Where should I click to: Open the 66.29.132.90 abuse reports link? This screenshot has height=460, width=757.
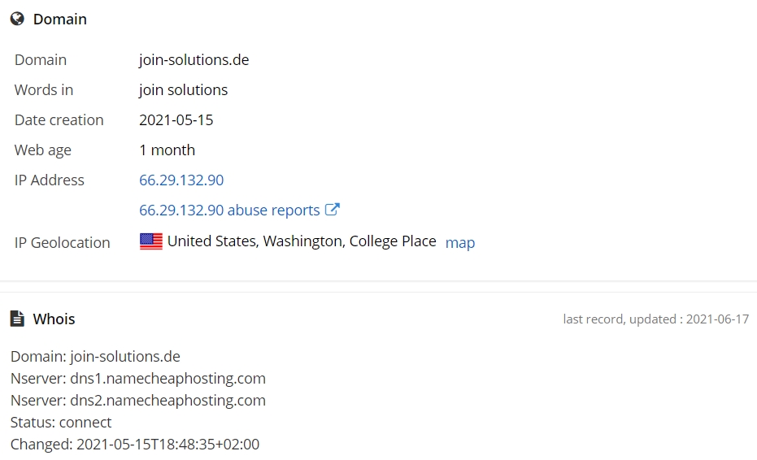229,210
